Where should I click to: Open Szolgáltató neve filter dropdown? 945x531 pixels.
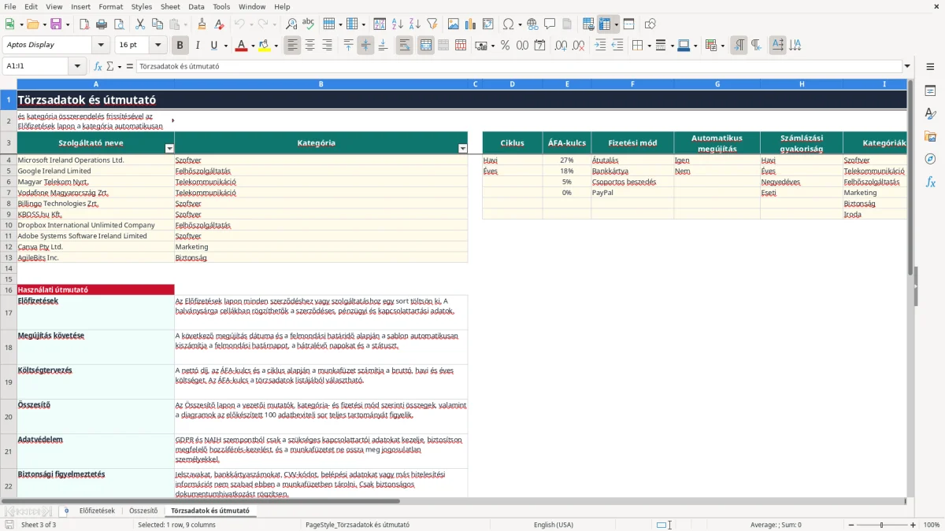(169, 149)
